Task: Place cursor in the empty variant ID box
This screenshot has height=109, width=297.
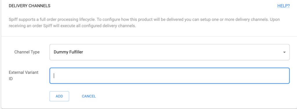Action: 169,75
